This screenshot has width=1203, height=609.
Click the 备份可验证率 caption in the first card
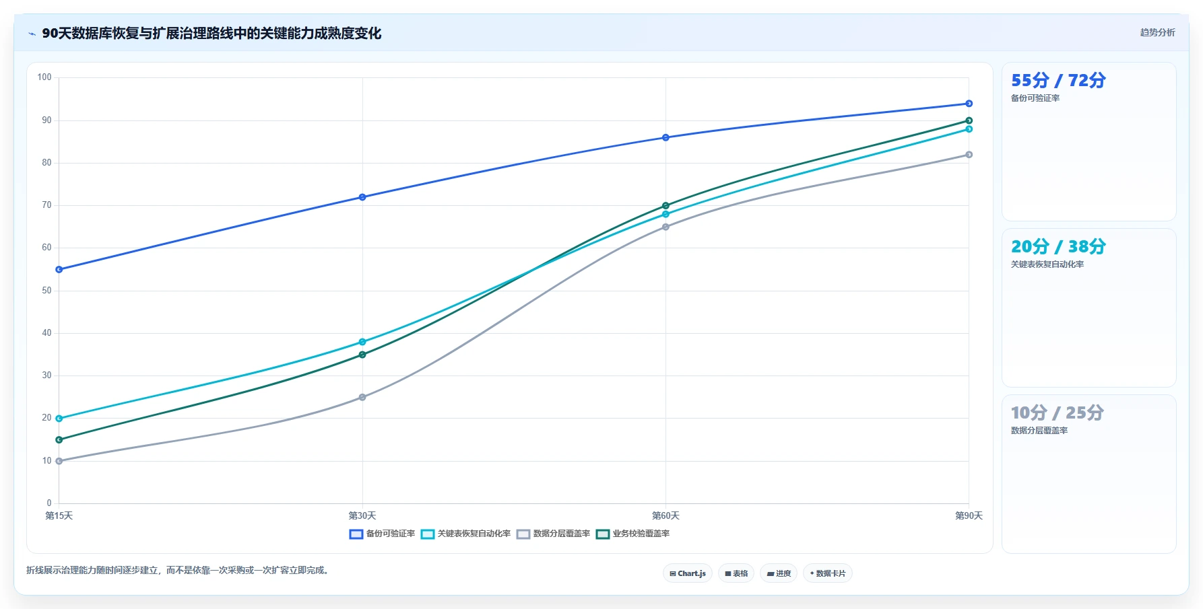point(1035,98)
